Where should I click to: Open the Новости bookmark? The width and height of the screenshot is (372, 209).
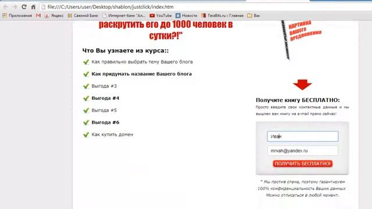point(187,16)
